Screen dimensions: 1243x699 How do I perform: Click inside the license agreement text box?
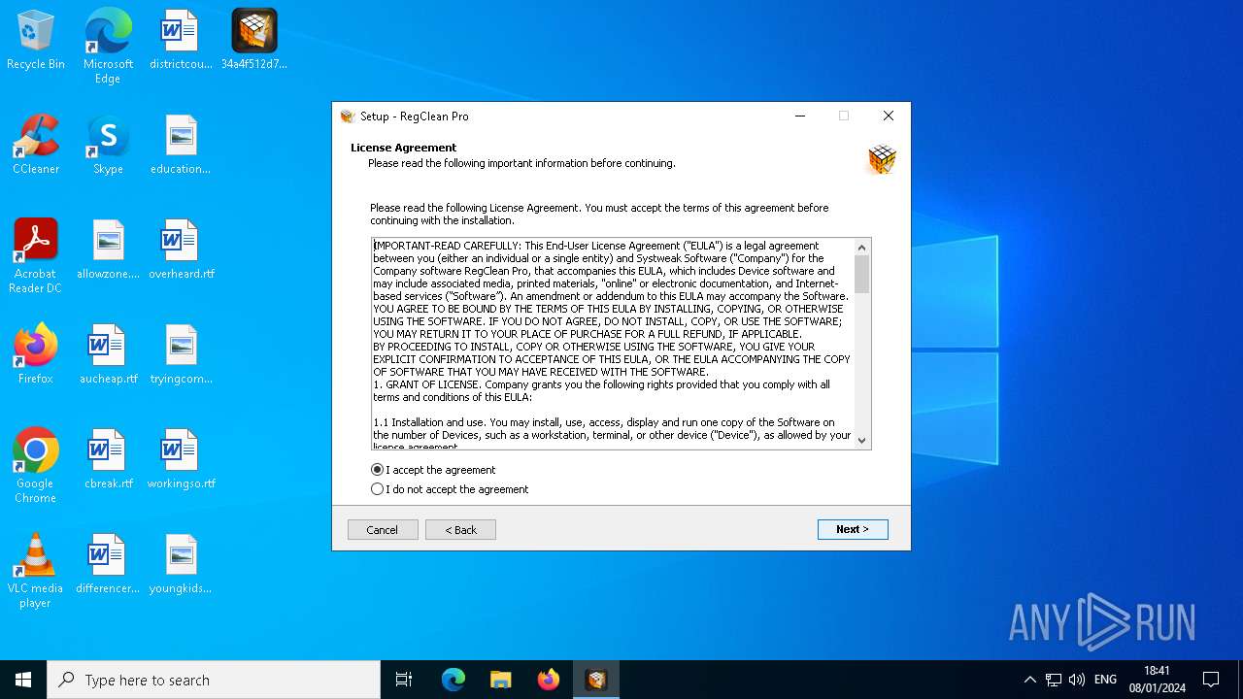612,344
